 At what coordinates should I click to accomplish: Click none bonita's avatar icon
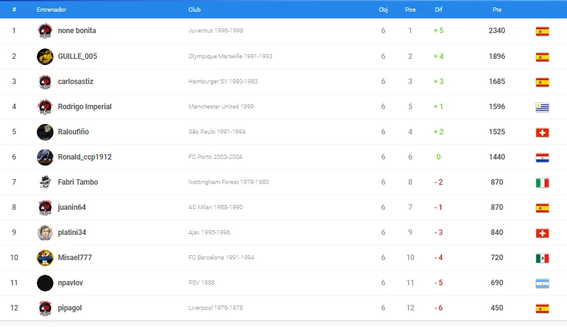click(45, 31)
